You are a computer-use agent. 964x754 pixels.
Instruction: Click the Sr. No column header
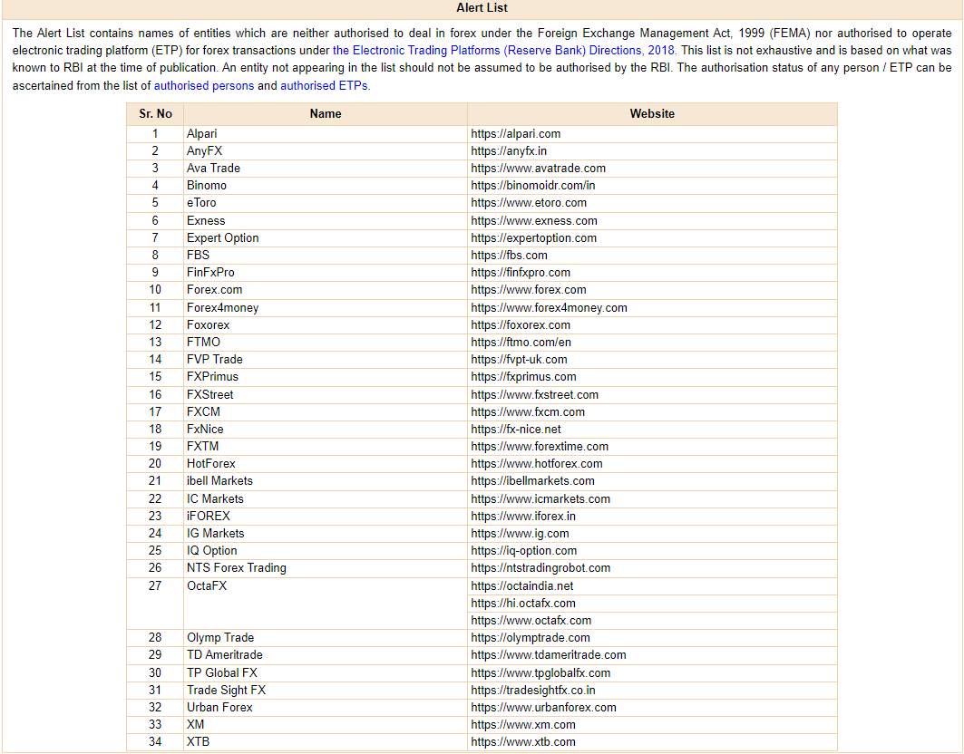coord(155,113)
